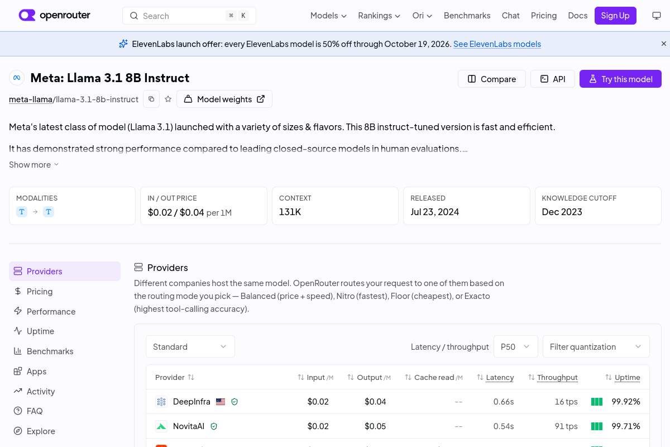
Task: Open the Filter quantization dropdown
Action: click(596, 346)
